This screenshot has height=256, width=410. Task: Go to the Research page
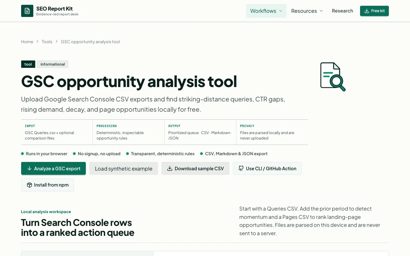[342, 11]
